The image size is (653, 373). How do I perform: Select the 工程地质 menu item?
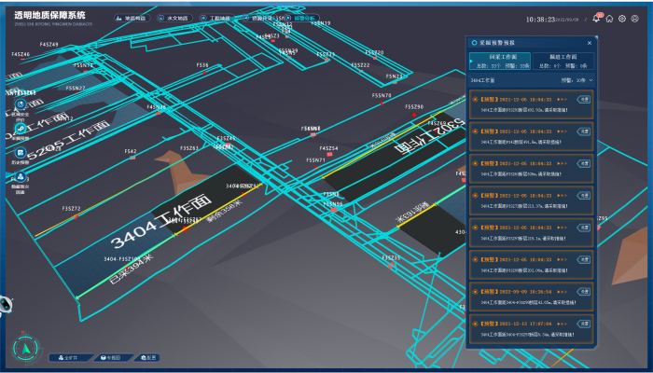[215, 18]
